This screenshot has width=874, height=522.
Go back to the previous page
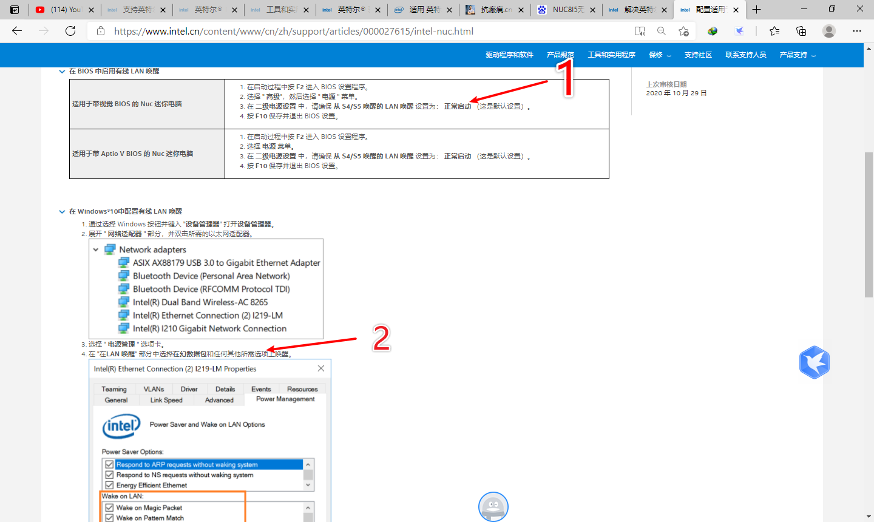tap(17, 31)
